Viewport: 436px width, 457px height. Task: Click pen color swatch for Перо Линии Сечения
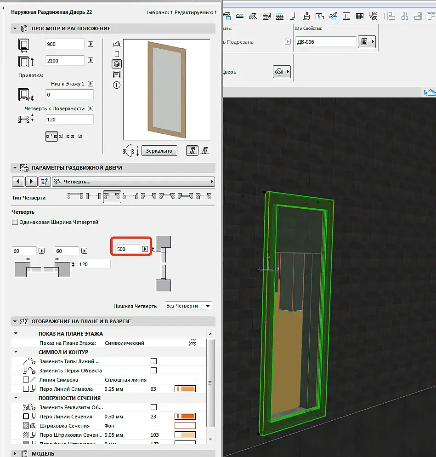185,417
